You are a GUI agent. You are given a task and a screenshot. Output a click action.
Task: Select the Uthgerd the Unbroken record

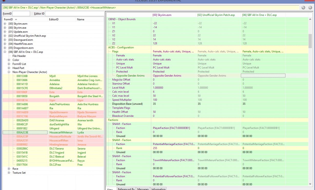tap(53, 129)
